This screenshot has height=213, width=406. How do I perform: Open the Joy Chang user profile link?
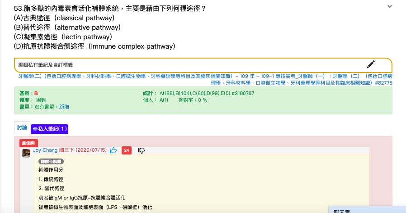(x=45, y=150)
